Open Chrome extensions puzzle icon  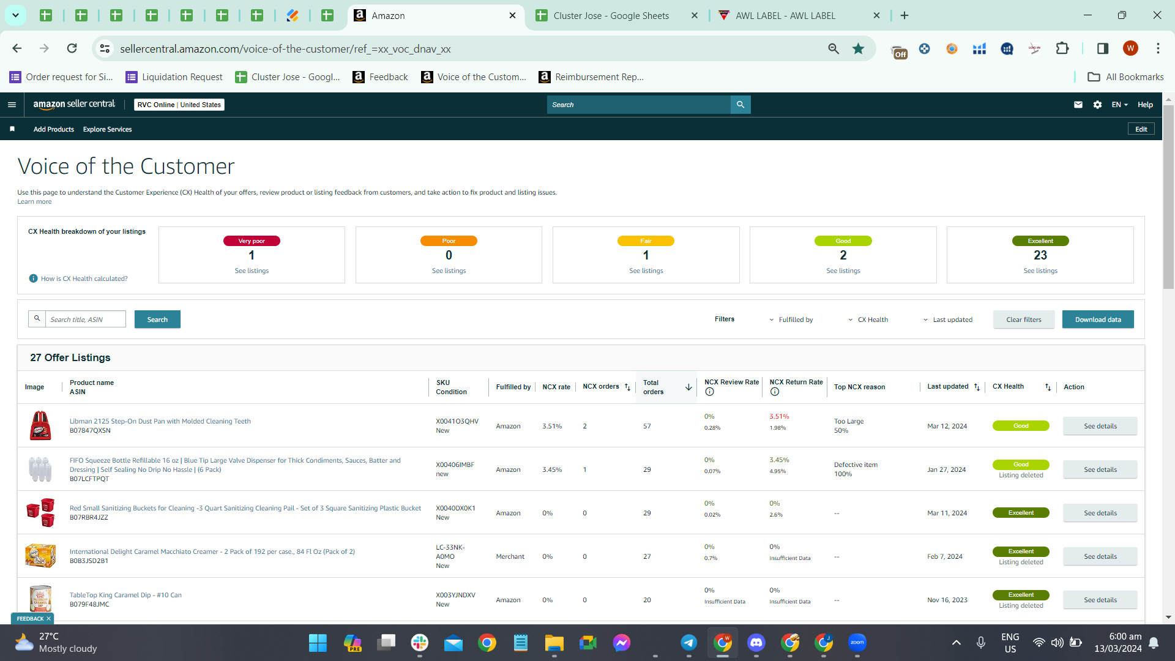coord(1062,48)
